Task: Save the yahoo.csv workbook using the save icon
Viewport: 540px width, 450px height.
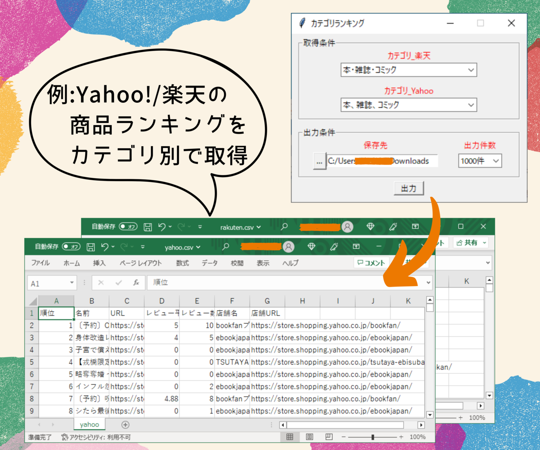Action: (x=91, y=247)
